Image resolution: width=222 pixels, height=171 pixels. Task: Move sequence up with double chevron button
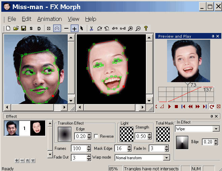(x=28, y=161)
